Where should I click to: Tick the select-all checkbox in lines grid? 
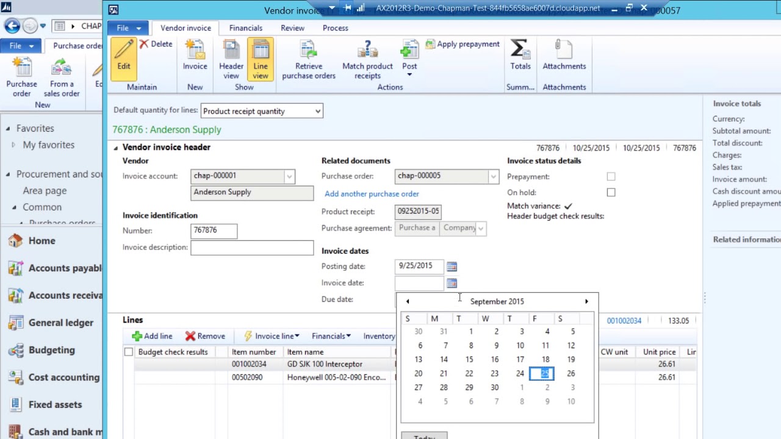[128, 352]
